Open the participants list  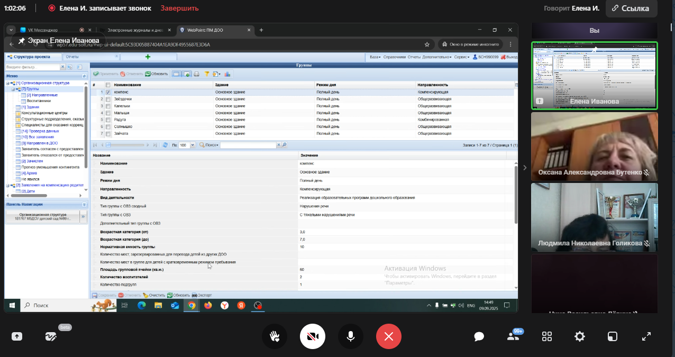pyautogui.click(x=513, y=336)
